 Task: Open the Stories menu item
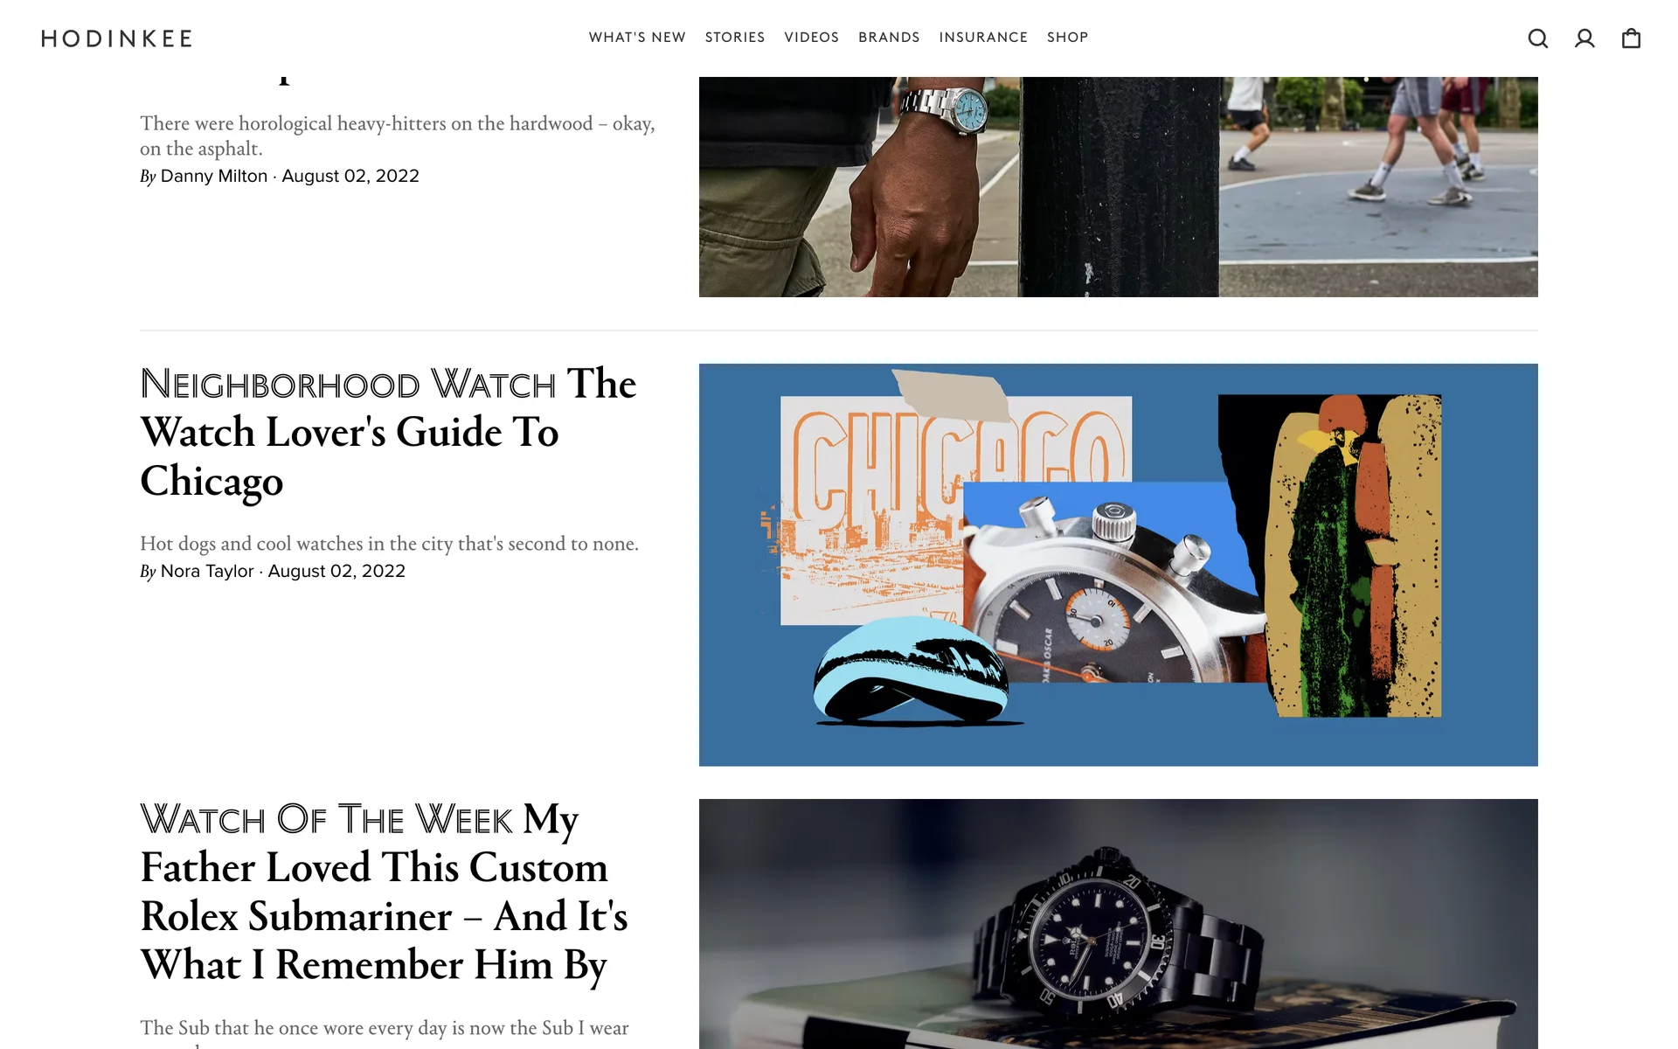pos(735,38)
